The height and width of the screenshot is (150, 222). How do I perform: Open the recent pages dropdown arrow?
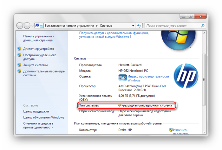pyautogui.click(x=32, y=26)
